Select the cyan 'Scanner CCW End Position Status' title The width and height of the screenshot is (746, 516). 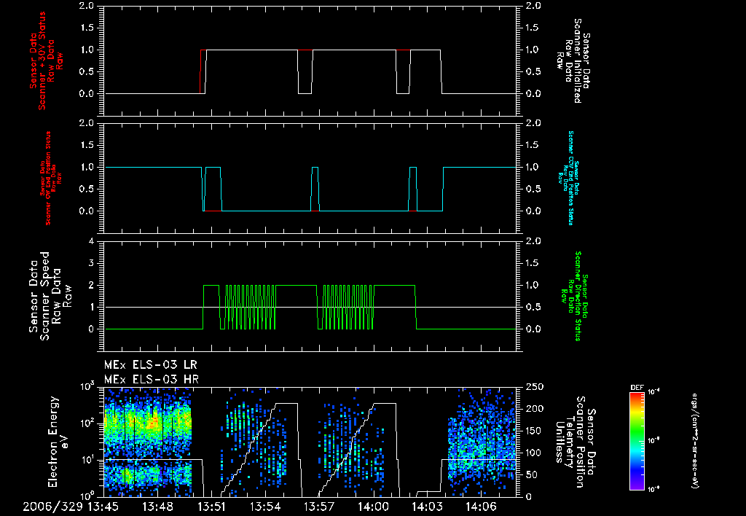pyautogui.click(x=568, y=178)
